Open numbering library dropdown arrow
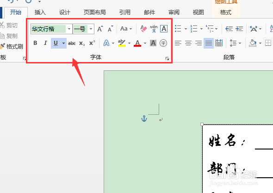Image resolution: width=273 pixels, height=193 pixels. (201, 29)
